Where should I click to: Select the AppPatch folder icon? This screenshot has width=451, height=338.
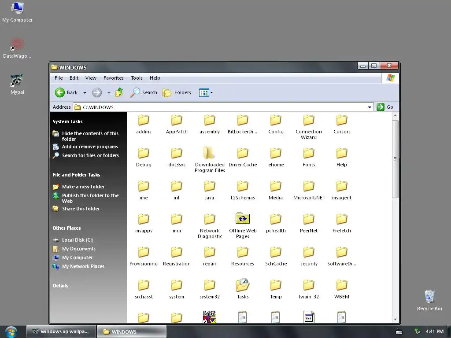[x=177, y=120]
